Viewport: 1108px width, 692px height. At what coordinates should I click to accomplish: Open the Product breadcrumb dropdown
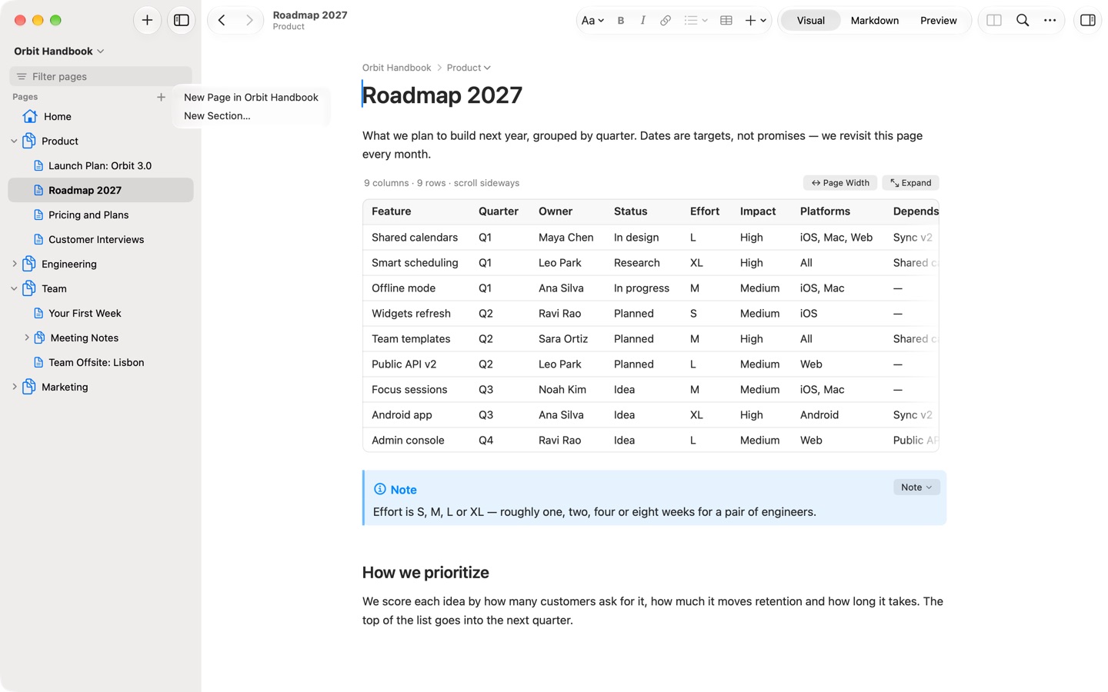point(469,68)
